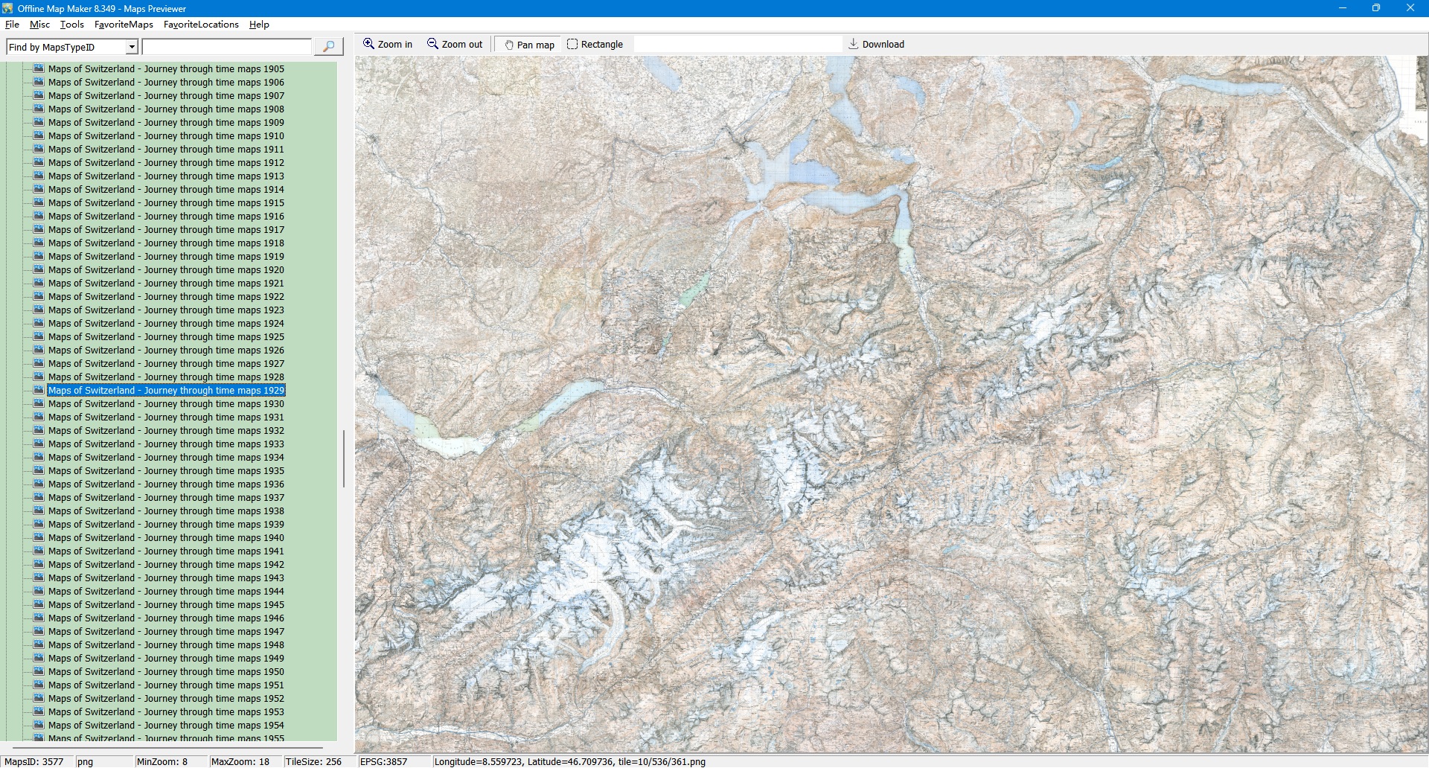This screenshot has height=768, width=1429.
Task: Click the Download arrow icon
Action: pyautogui.click(x=854, y=44)
